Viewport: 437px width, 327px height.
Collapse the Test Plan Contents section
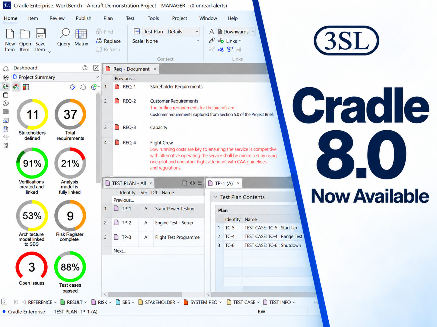[215, 197]
